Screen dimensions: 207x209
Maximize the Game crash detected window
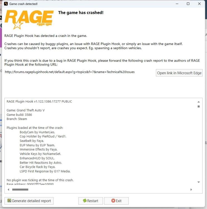188,4
